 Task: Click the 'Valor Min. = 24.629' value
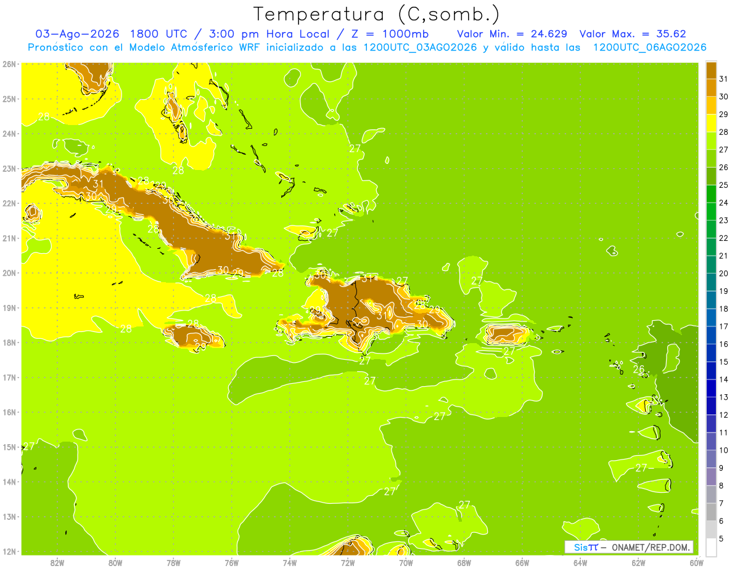(512, 34)
